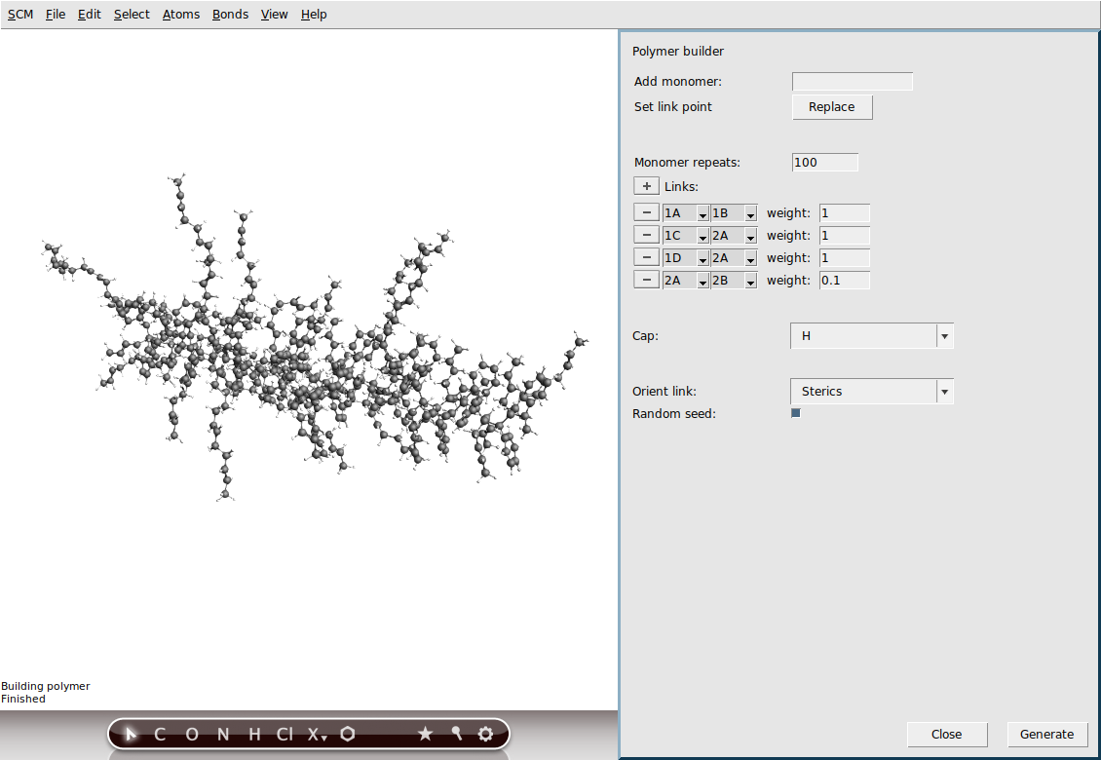Viewport: 1101px width, 760px height.
Task: Toggle the Random seed option
Action: tap(795, 412)
